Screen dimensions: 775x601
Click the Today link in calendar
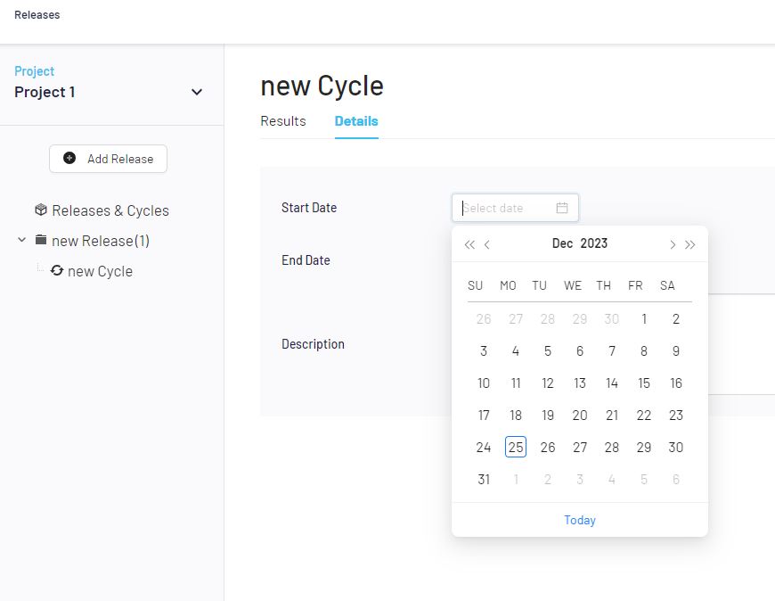[x=580, y=520]
